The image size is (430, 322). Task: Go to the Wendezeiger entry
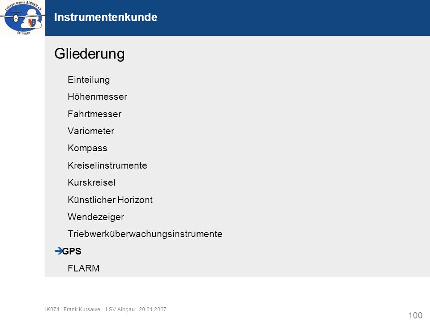(96, 217)
